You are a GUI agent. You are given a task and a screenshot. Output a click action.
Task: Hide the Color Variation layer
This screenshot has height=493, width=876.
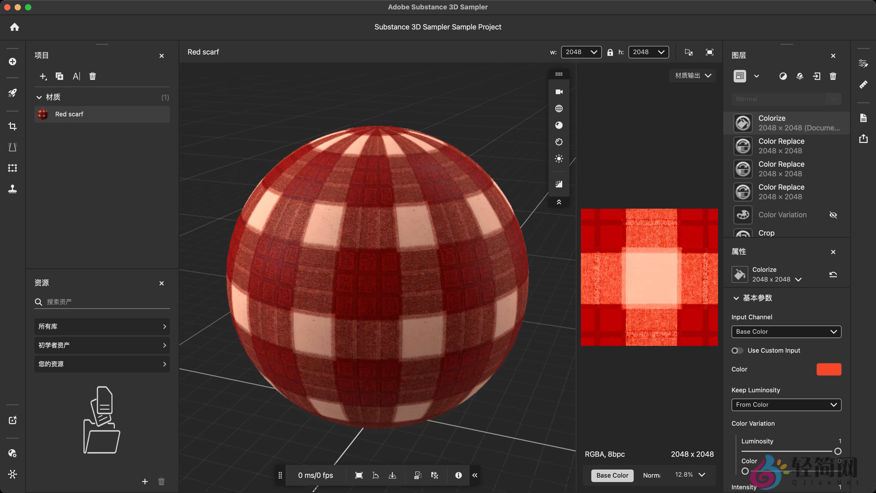click(x=834, y=215)
